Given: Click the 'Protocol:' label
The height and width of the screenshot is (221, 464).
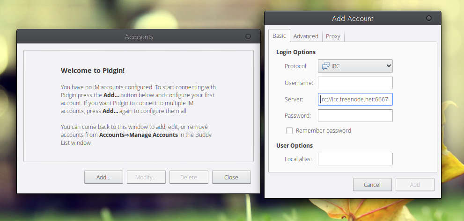Looking at the screenshot, I should click(x=296, y=66).
